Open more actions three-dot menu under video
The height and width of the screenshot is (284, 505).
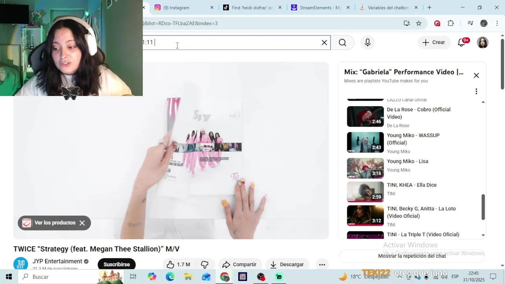(x=322, y=264)
